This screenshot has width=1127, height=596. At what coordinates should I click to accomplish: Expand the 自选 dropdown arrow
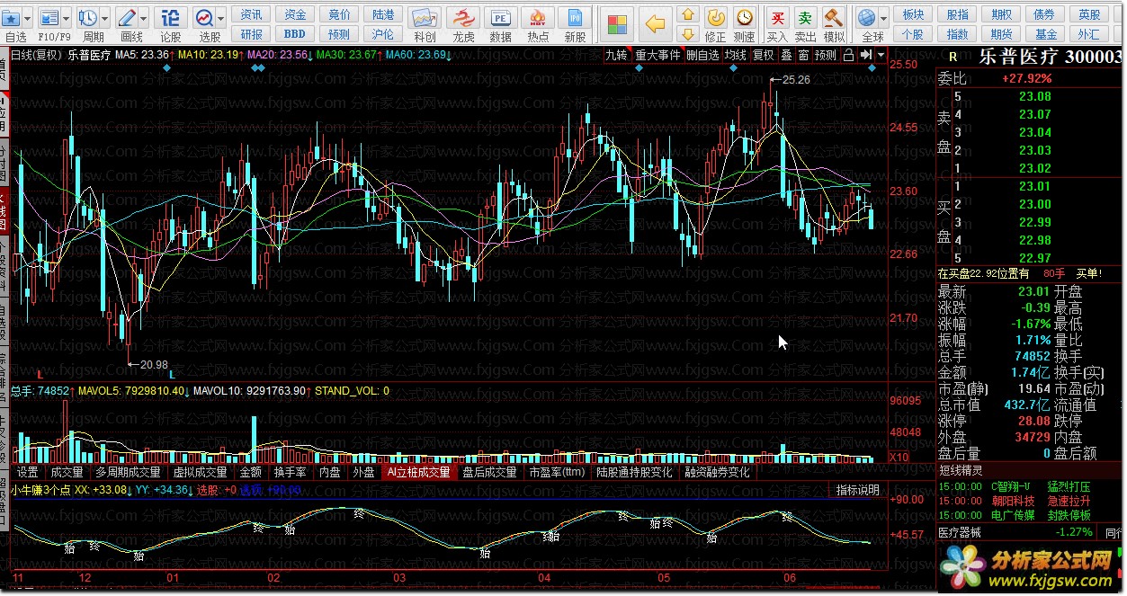(28, 18)
